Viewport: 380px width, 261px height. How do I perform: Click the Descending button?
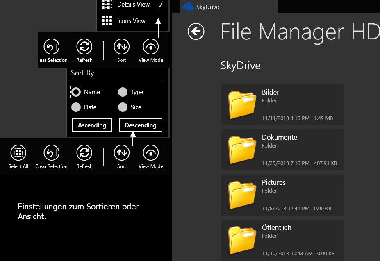[x=141, y=125]
